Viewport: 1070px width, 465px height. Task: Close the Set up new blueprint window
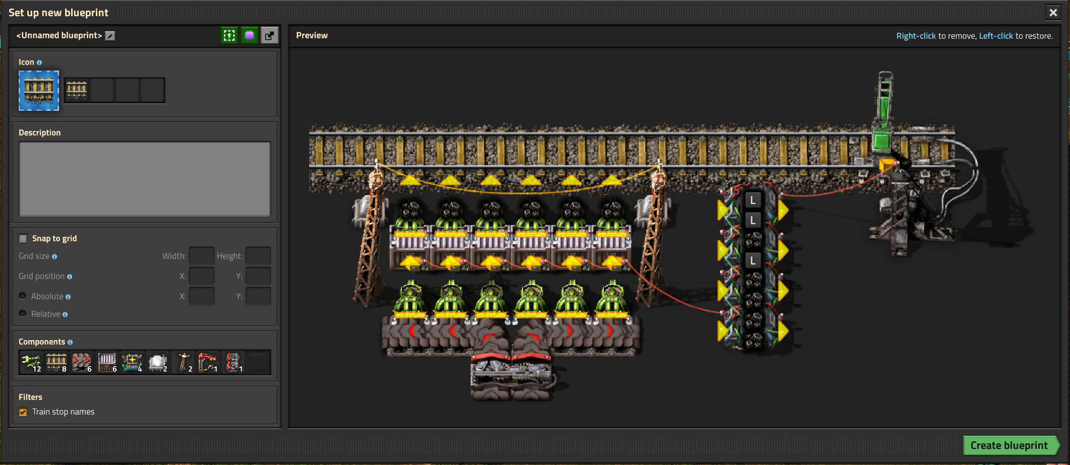pyautogui.click(x=1053, y=13)
